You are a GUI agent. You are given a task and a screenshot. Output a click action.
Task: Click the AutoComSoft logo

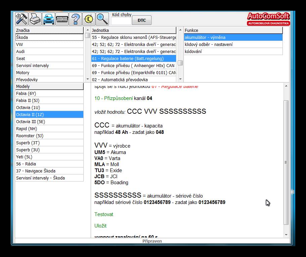tap(268, 19)
